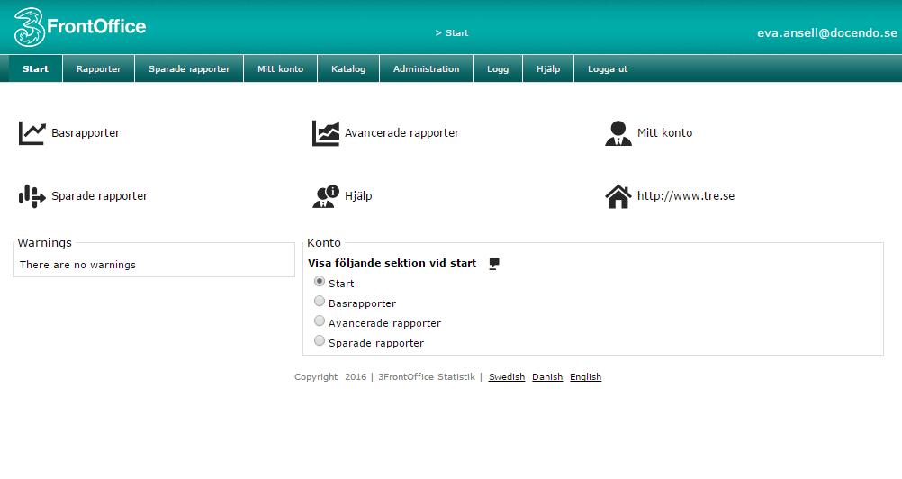902x479 pixels.
Task: Click the Sparade rapporter bars icon
Action: click(32, 196)
